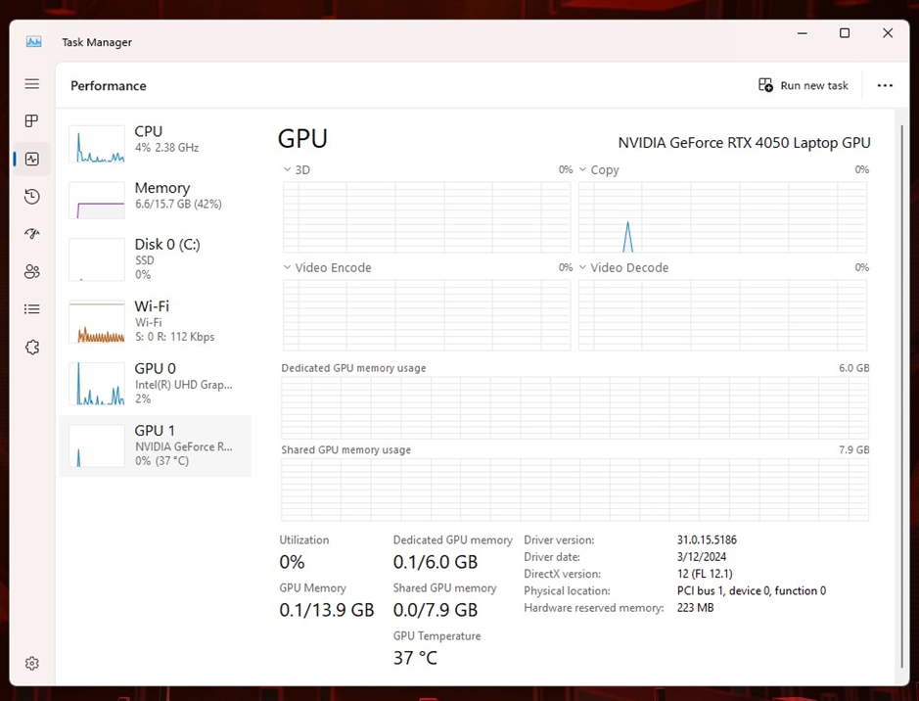This screenshot has height=701, width=919.
Task: Open the Services puzzle-piece icon
Action: 32,348
